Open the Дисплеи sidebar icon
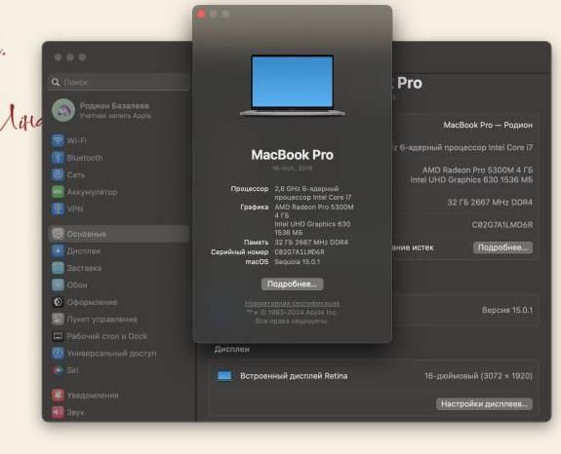The height and width of the screenshot is (454, 561). [58, 251]
